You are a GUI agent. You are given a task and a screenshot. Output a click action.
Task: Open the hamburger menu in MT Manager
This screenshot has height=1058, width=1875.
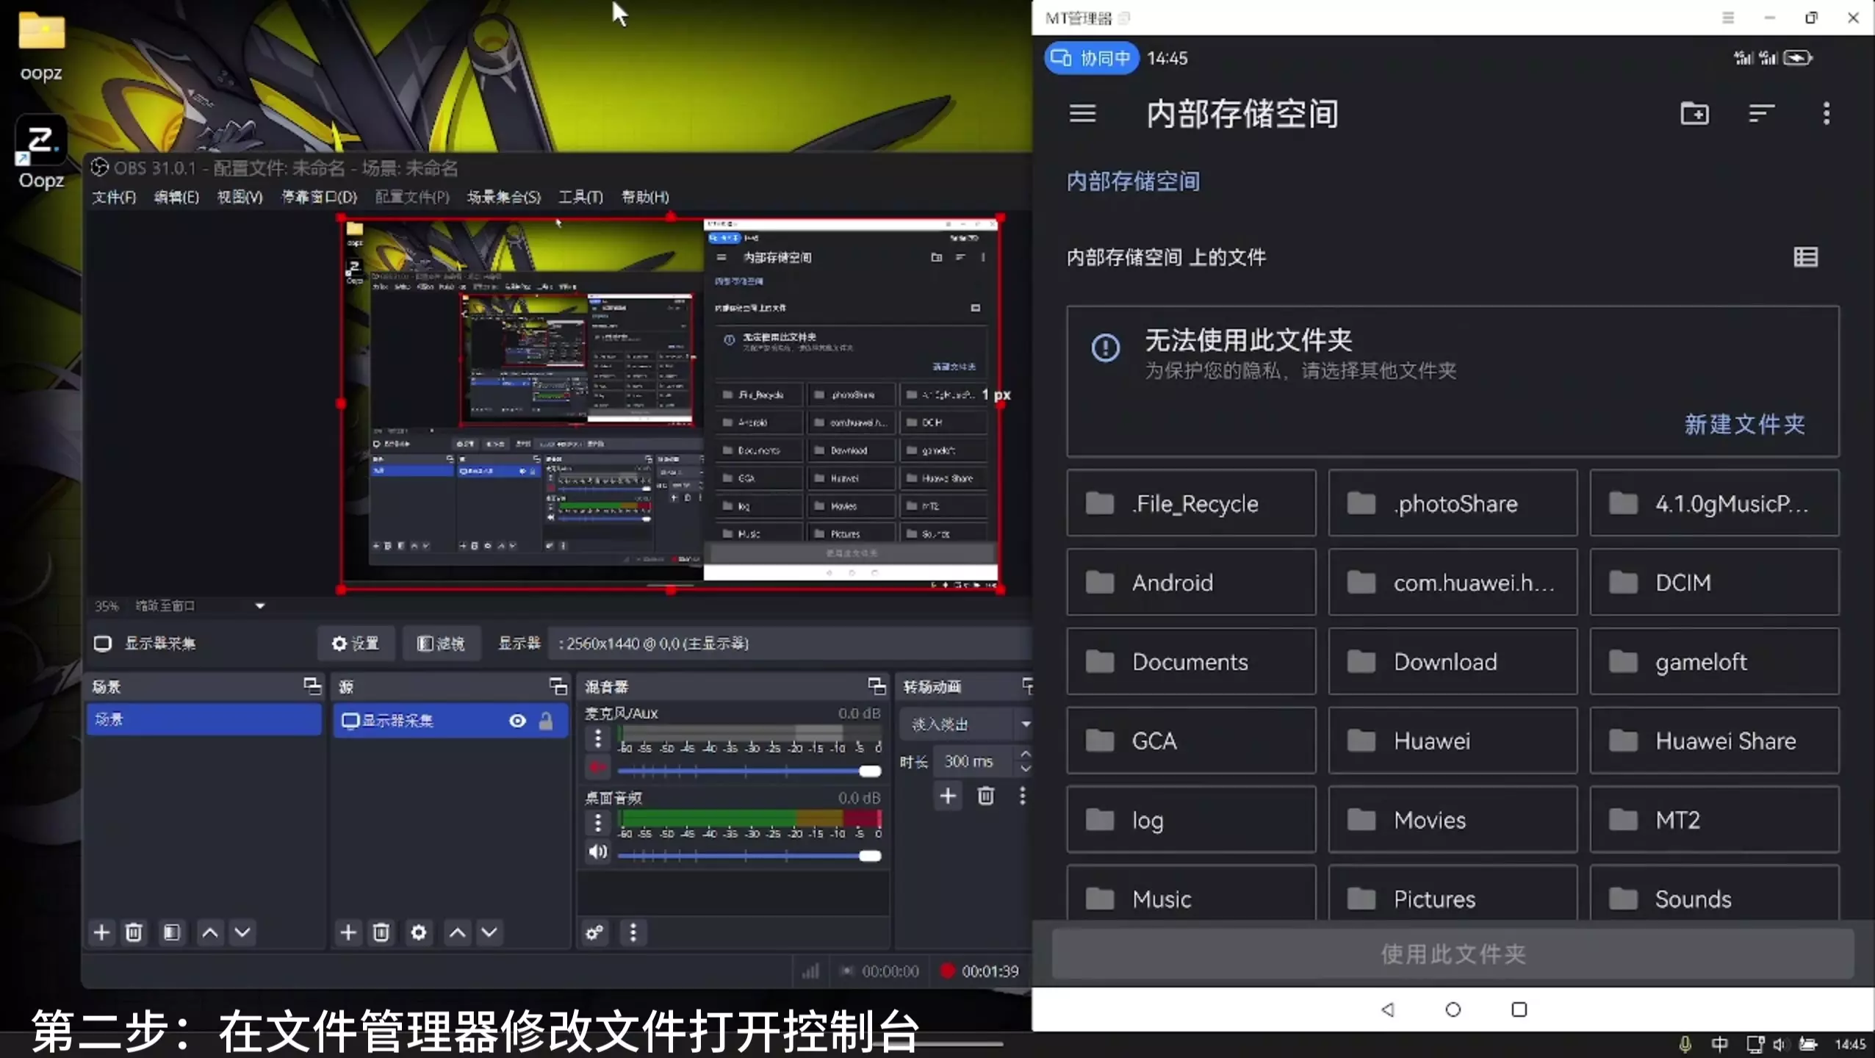[1082, 114]
